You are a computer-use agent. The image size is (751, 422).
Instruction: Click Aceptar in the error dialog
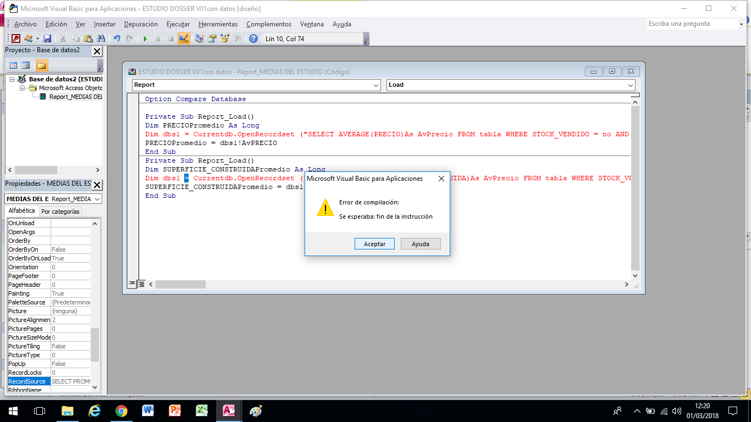coord(374,244)
